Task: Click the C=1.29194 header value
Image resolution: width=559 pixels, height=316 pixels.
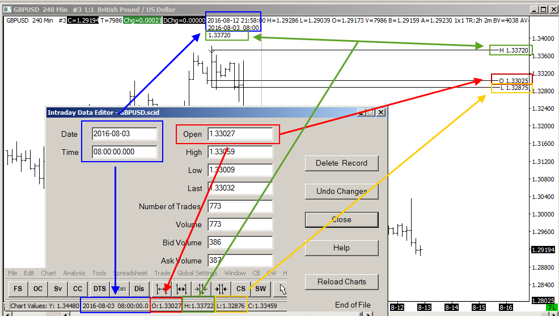Action: [83, 20]
